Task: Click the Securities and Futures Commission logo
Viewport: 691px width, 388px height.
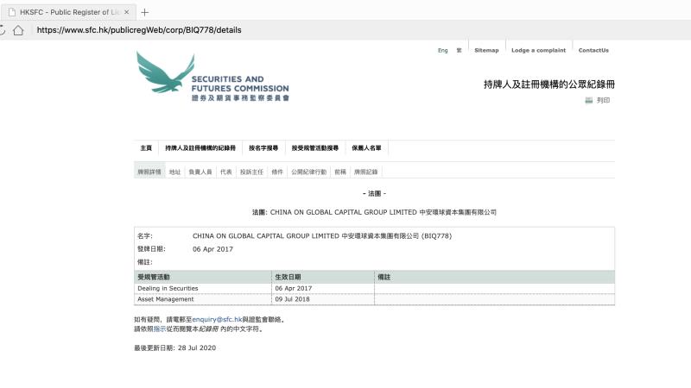Action: click(x=212, y=78)
